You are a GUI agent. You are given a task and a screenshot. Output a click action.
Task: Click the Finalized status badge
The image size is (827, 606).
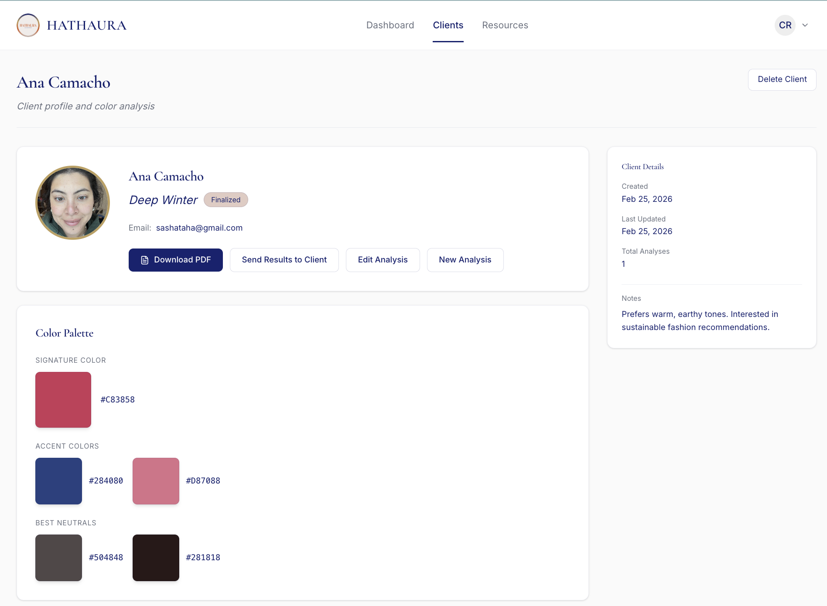[x=226, y=200]
